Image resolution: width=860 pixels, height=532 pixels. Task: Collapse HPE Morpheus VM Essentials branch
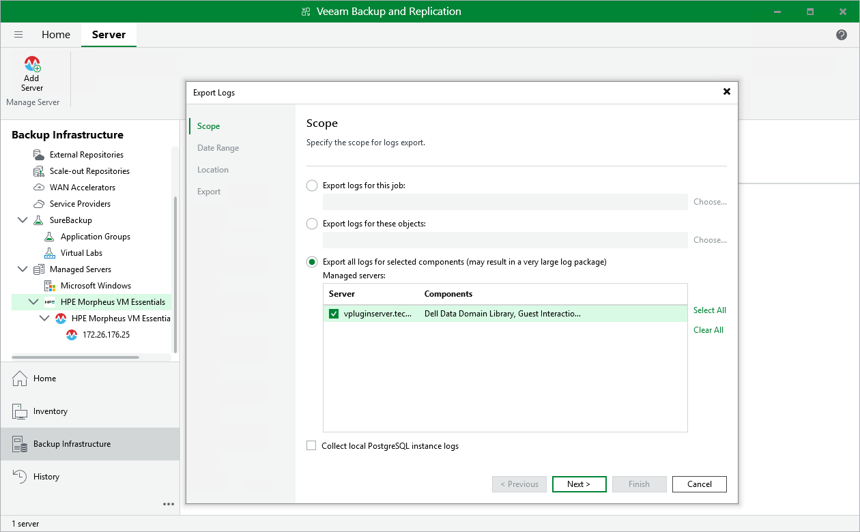(33, 301)
